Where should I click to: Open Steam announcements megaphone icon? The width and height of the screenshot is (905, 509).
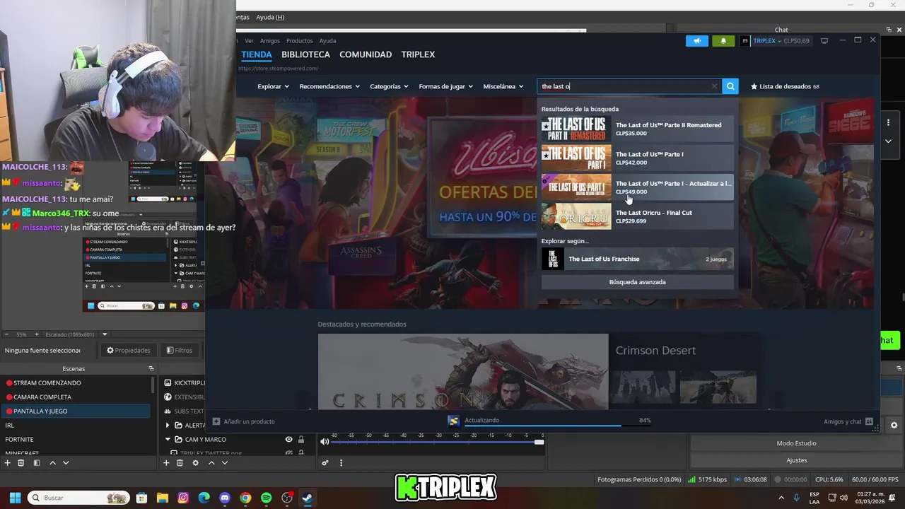pyautogui.click(x=696, y=41)
